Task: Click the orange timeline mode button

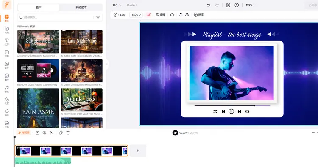Action: point(24,133)
